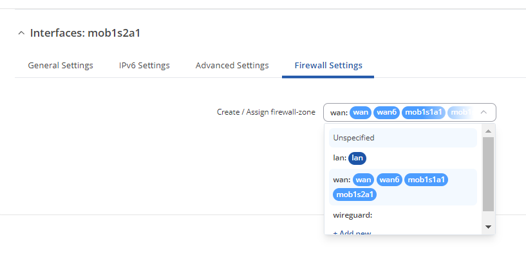The image size is (526, 266).
Task: Click the '+ Add new' zone link
Action: pos(352,233)
